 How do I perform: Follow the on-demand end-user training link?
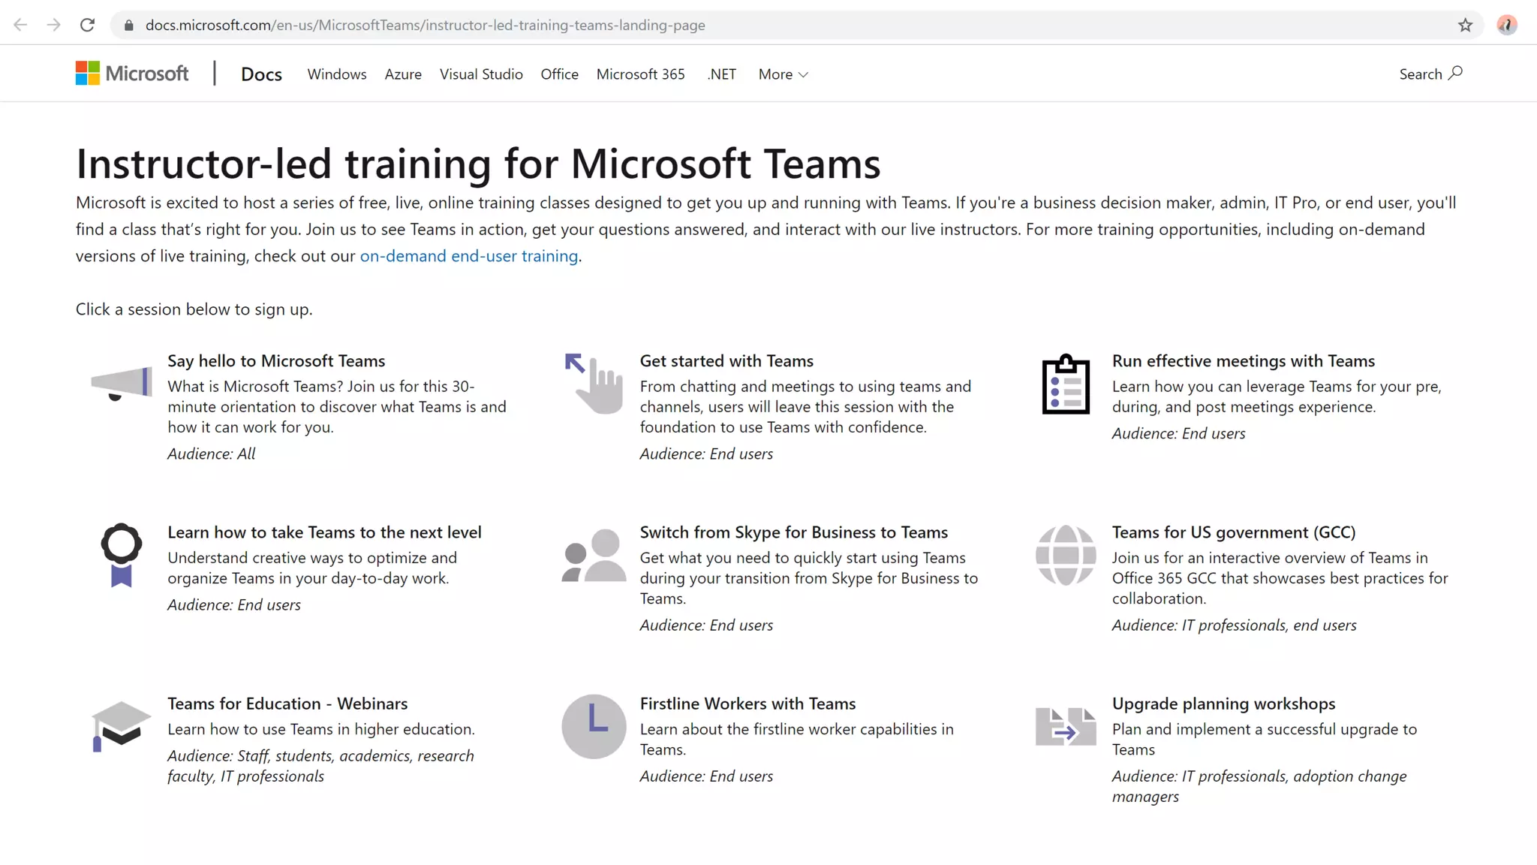coord(469,256)
